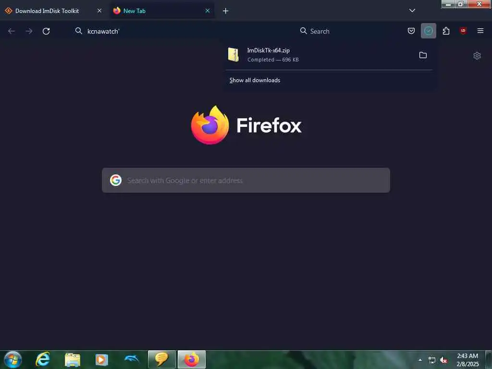Go forward using the forward arrow
492x369 pixels.
pyautogui.click(x=29, y=31)
